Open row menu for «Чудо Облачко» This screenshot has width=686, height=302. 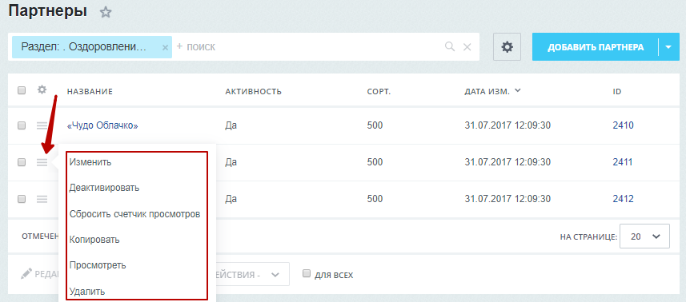42,125
